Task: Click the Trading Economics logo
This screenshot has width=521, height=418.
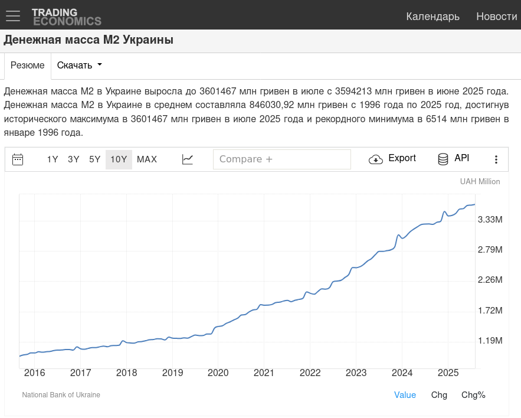Action: 66,17
